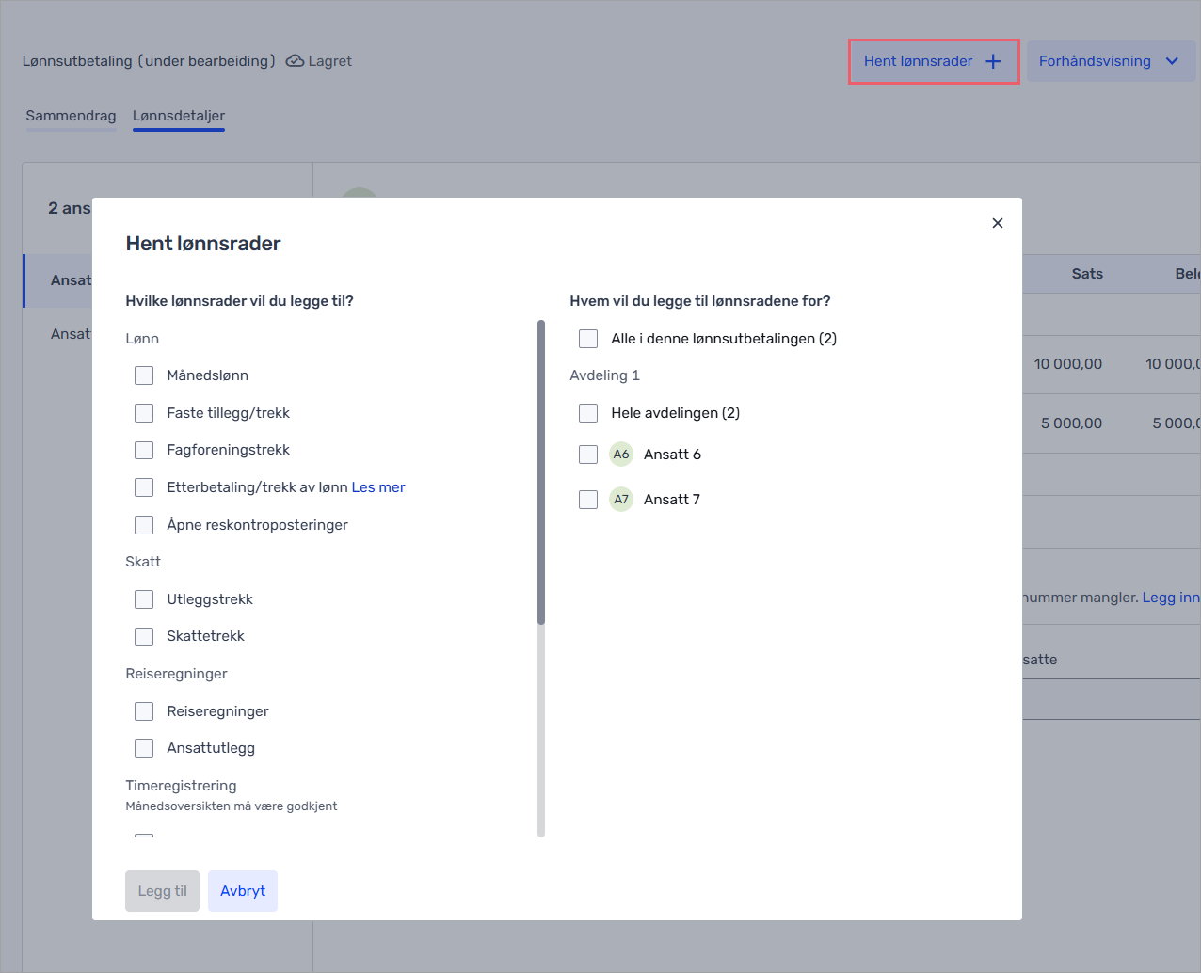Enable the Skattetrekk checkbox
The width and height of the screenshot is (1201, 973).
coord(144,636)
